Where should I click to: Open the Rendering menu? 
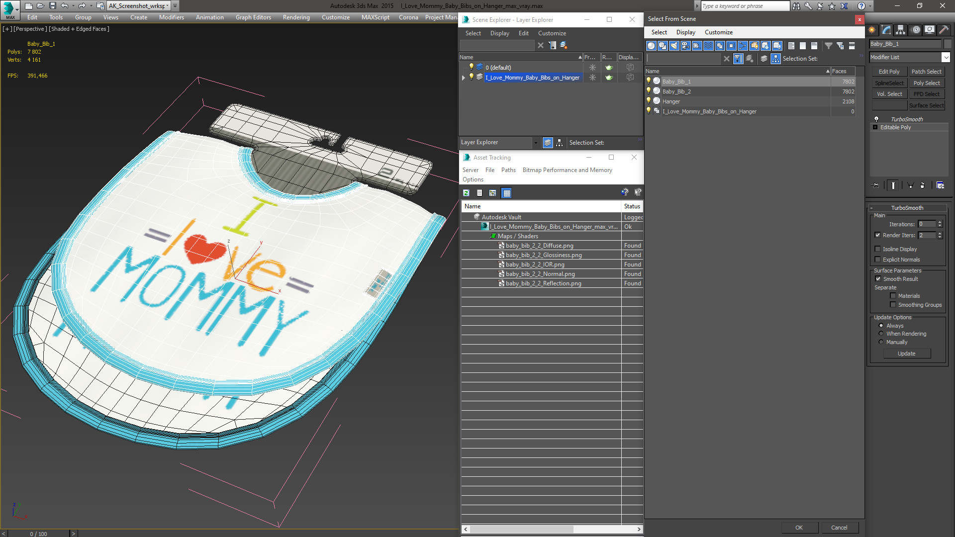tap(296, 17)
